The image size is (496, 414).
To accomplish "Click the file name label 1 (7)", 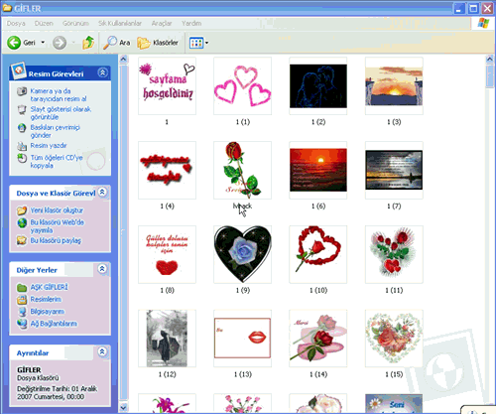I will click(394, 207).
